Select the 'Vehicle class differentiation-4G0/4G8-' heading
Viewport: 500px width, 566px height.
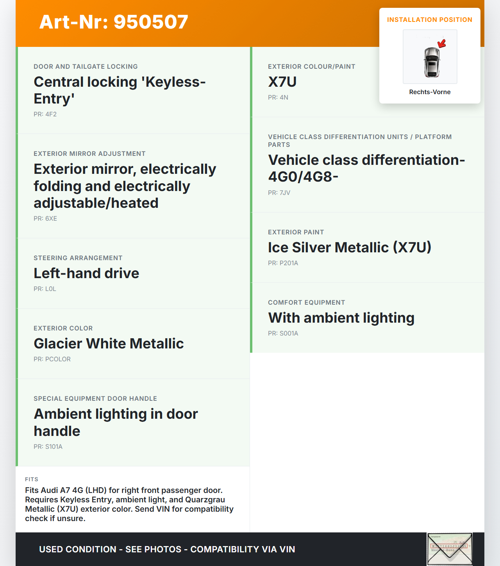(x=366, y=168)
